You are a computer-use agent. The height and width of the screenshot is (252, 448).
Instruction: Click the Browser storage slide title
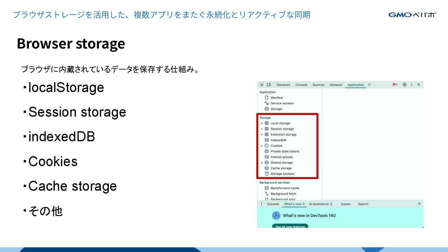[71, 44]
